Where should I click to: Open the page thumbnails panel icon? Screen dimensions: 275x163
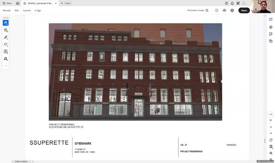tap(270, 41)
